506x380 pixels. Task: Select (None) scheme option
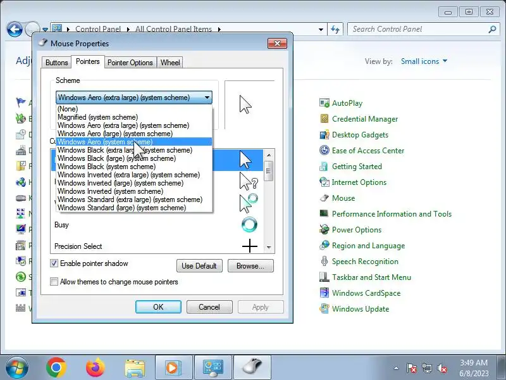coord(134,109)
